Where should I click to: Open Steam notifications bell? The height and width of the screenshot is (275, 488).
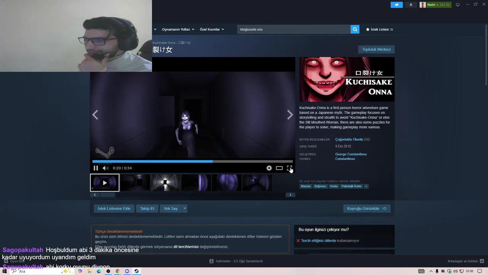point(411,5)
